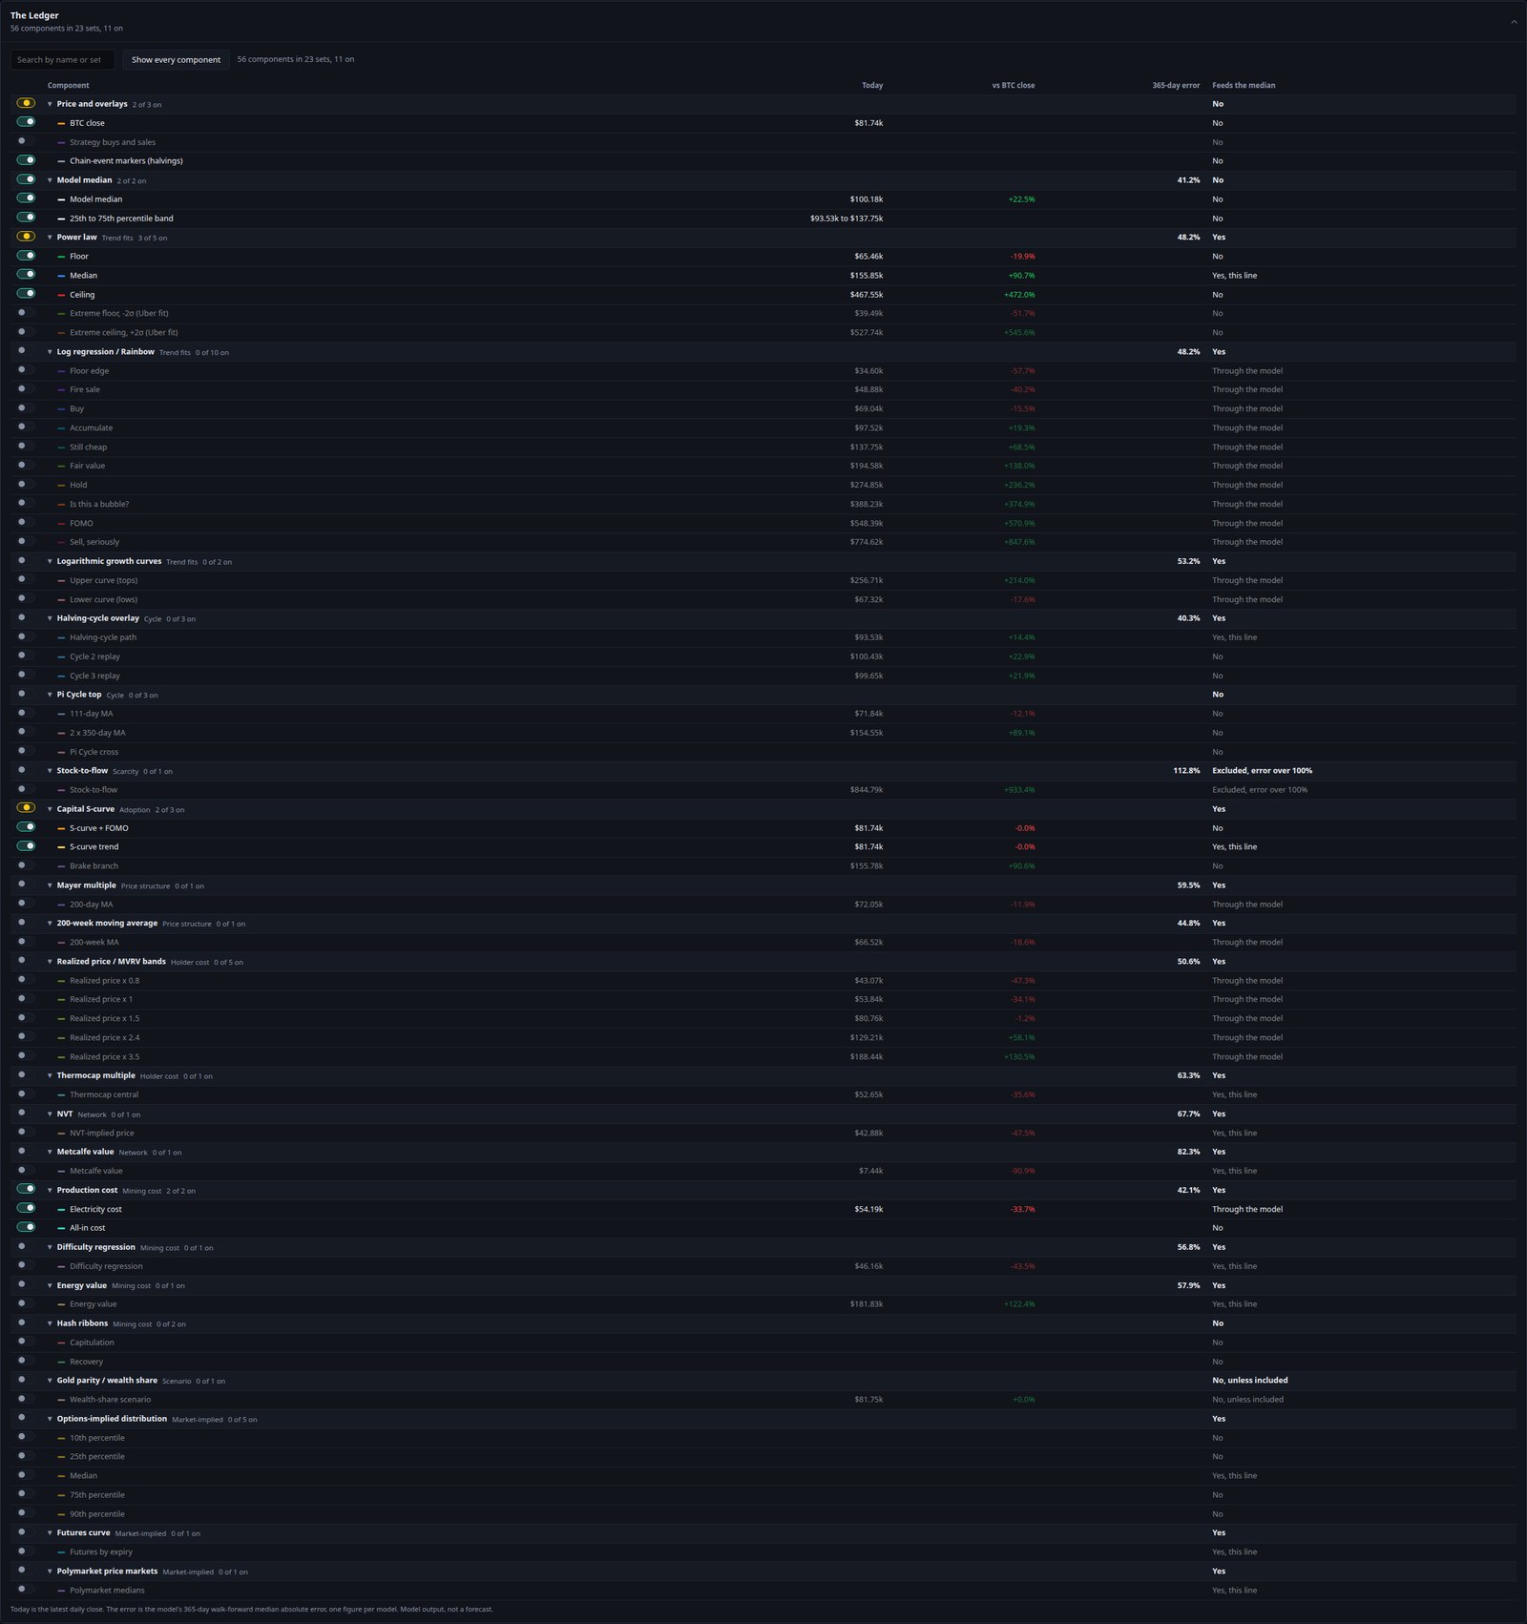This screenshot has height=1624, width=1527.
Task: Select the Wealth-share scenario row
Action: click(763, 1400)
